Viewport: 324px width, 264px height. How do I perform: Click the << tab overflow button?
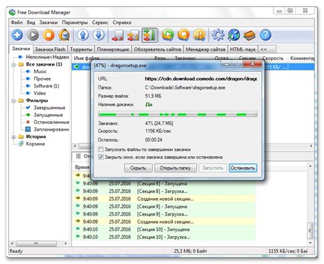click(267, 49)
